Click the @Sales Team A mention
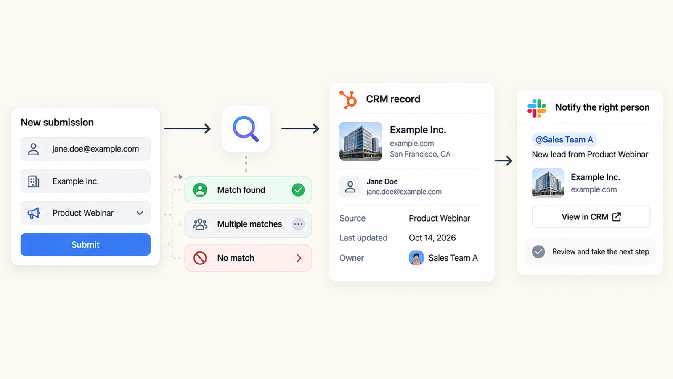This screenshot has width=673, height=379. tap(564, 139)
